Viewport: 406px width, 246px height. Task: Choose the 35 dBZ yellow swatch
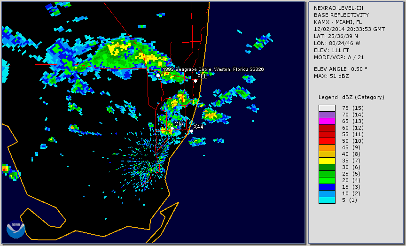click(x=327, y=161)
